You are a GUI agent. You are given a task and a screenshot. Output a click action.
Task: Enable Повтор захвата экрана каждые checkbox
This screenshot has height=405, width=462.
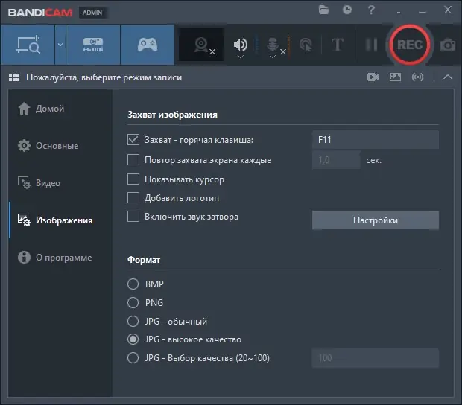point(133,160)
